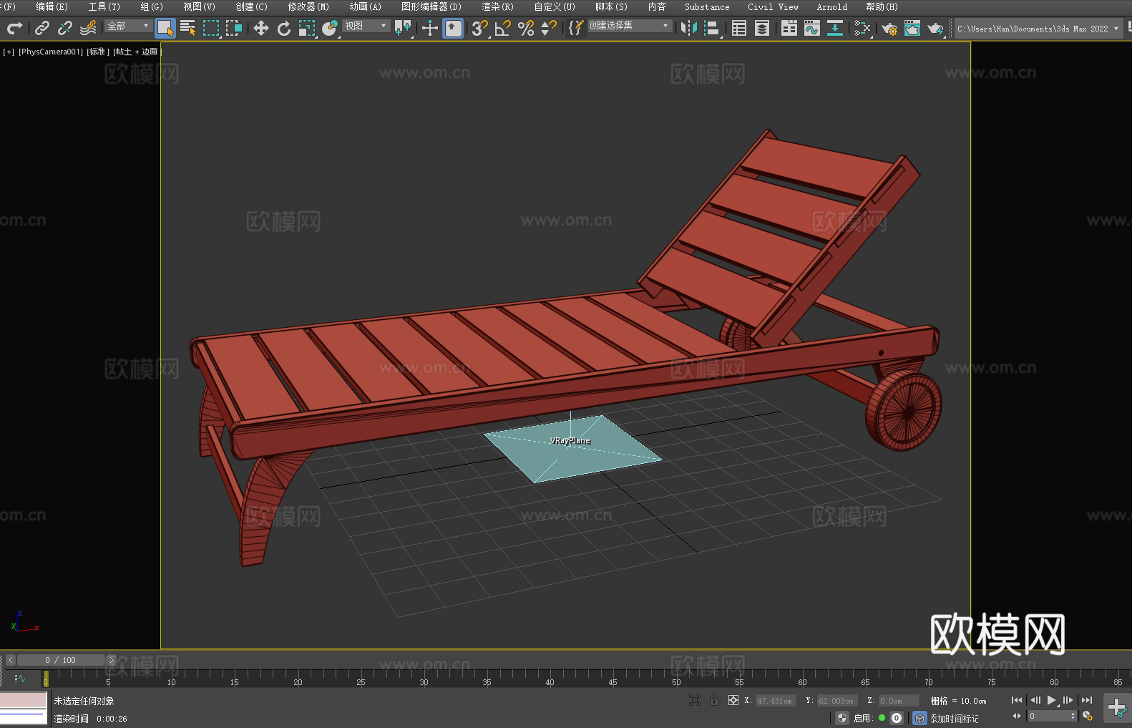Click the PhysCamera001 viewport label
This screenshot has width=1132, height=728.
click(51, 52)
